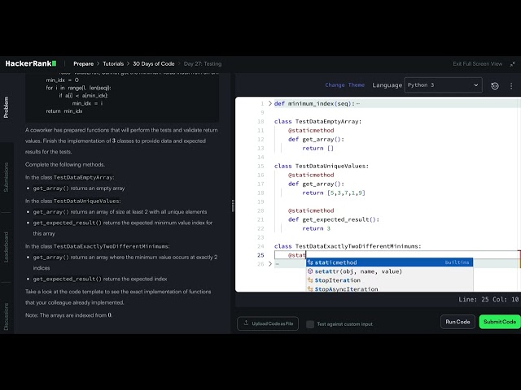Screen dimensions: 521x390
Task: Click in the editor line 25 input
Action: [397, 255]
